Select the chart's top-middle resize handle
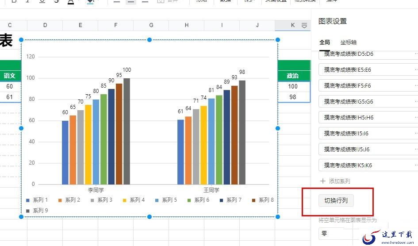418x246 pixels. point(150,40)
